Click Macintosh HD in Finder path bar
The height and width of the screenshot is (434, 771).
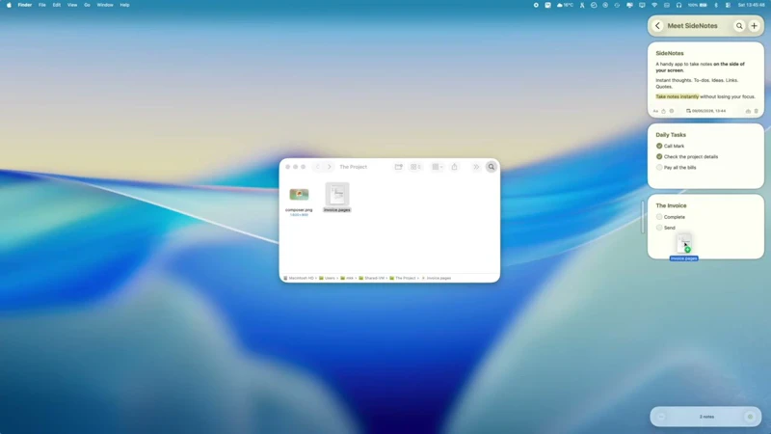299,278
